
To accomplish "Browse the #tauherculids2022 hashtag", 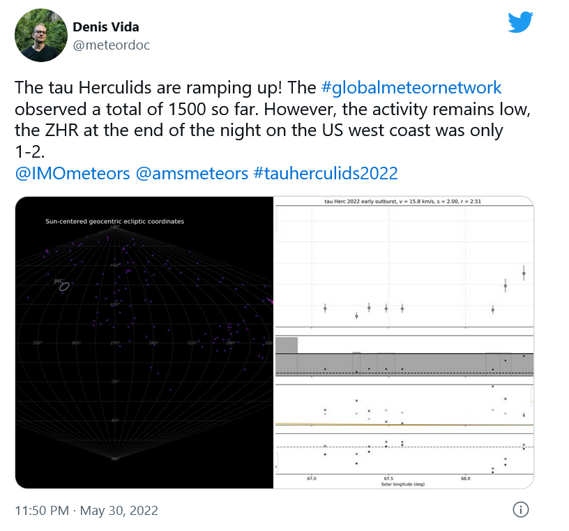I will [x=325, y=173].
